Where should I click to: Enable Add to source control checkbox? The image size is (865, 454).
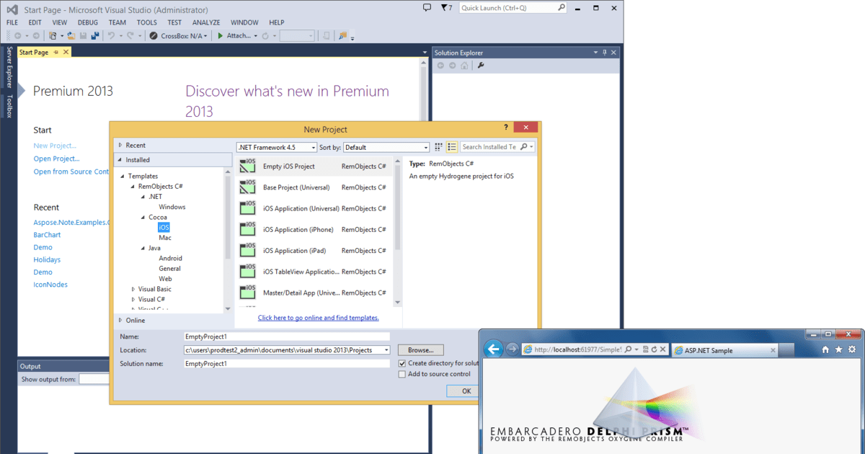tap(402, 374)
